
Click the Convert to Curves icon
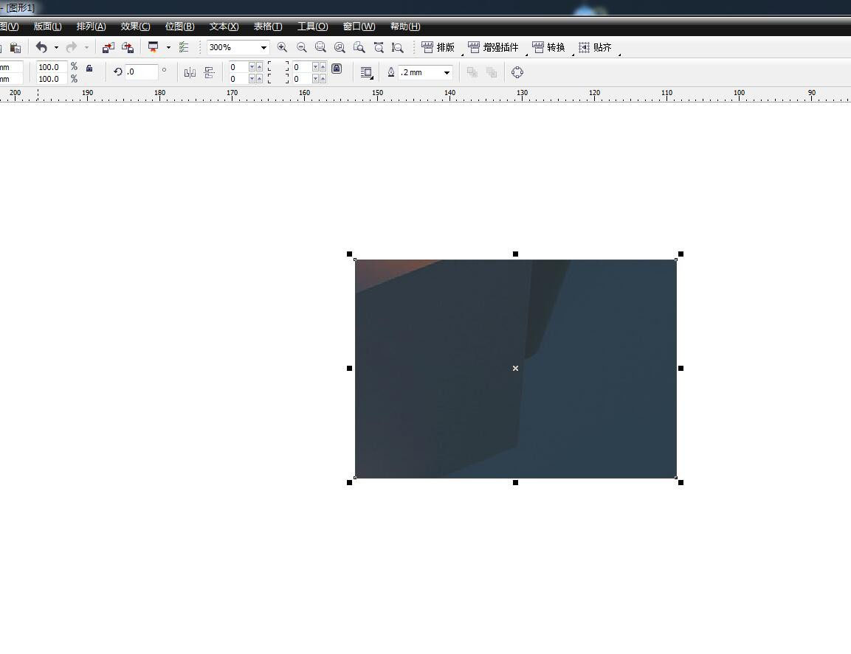coord(517,72)
